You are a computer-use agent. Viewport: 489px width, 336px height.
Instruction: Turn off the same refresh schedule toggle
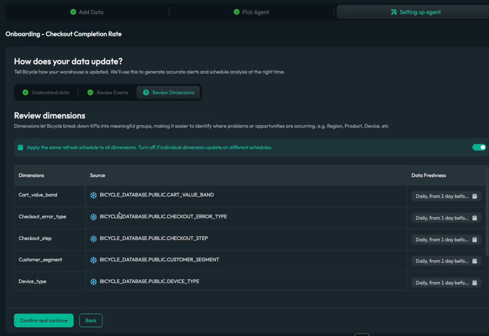point(479,147)
